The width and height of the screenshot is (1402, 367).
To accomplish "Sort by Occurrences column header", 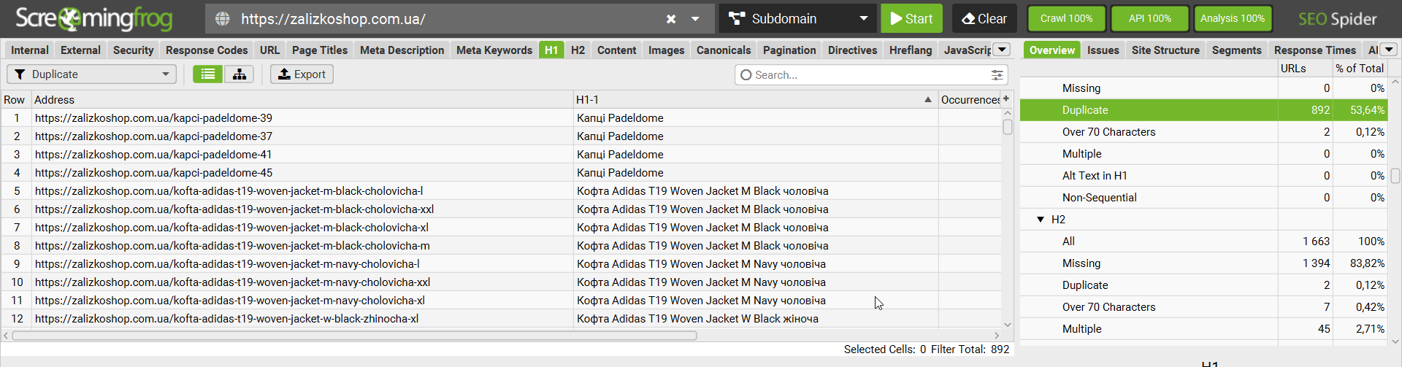I will pos(970,100).
